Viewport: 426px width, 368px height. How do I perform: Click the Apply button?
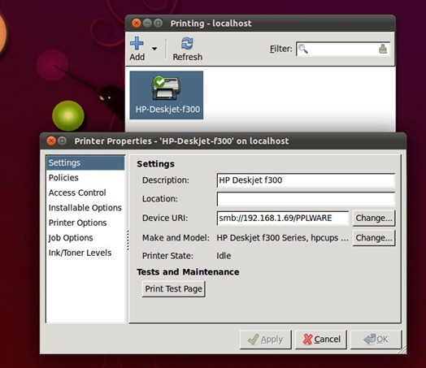(x=265, y=340)
